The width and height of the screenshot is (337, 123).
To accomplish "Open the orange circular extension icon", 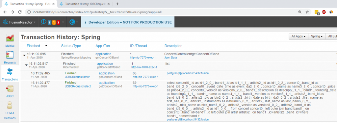I will pyautogui.click(x=331, y=12).
